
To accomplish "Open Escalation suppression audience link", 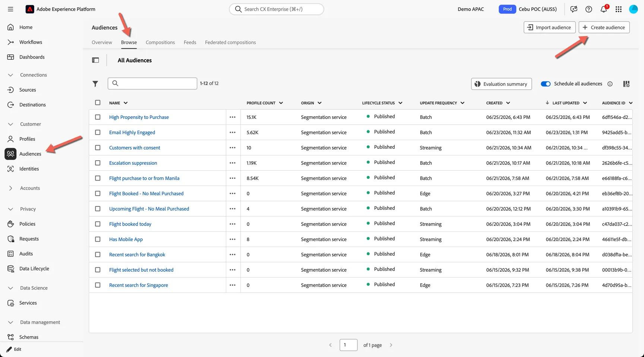I will tap(133, 163).
